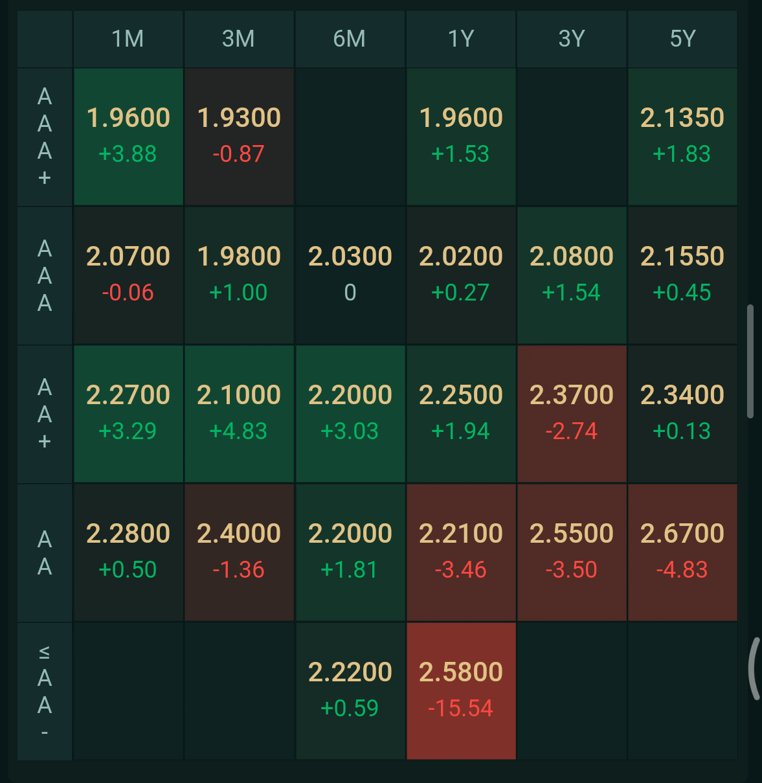
Task: Select the AAA 3Y cell 2.0800
Action: tap(572, 275)
